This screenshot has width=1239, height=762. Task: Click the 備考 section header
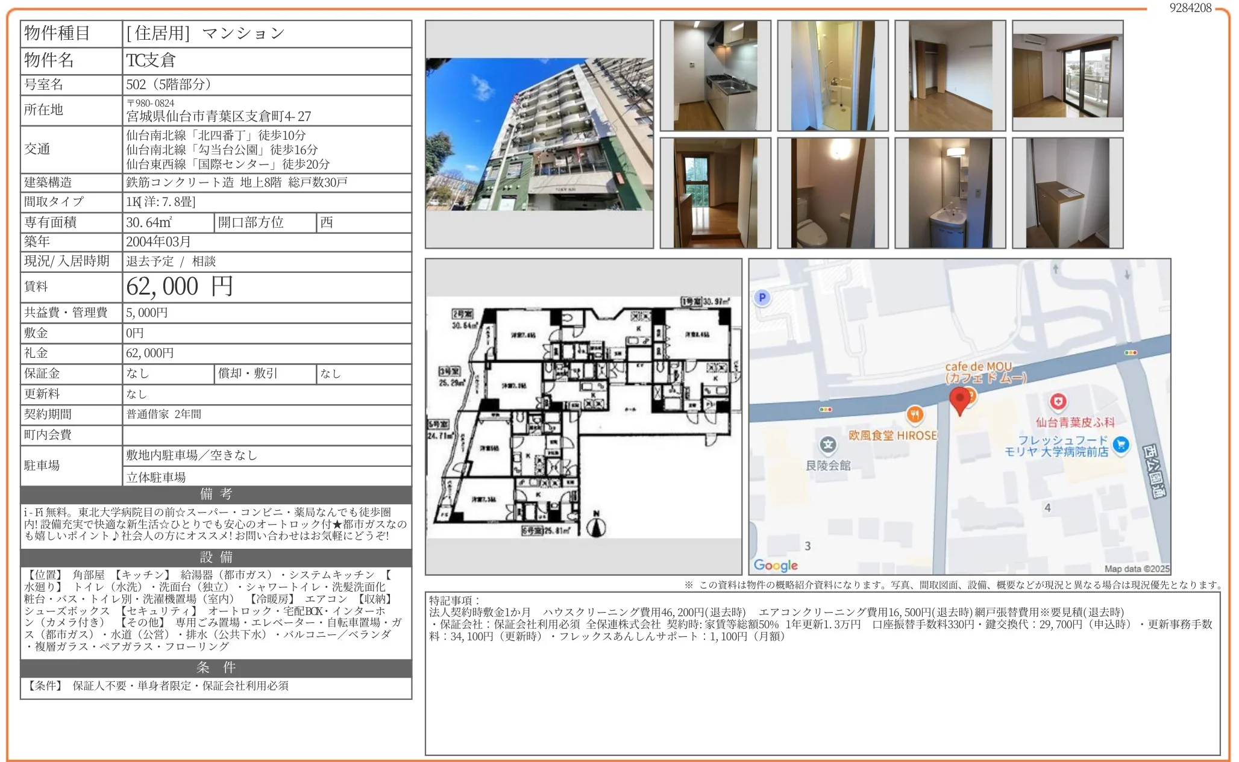pos(216,494)
